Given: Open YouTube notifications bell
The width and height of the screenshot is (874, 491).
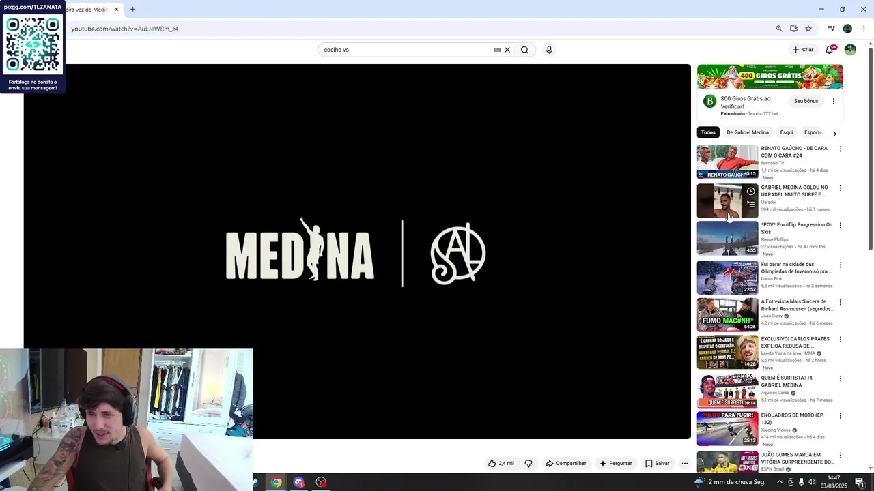Looking at the screenshot, I should click(830, 50).
